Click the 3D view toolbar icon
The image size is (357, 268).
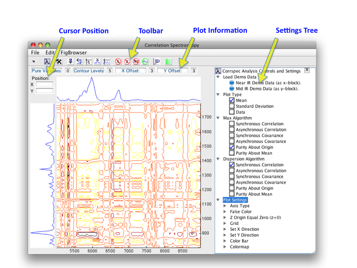click(156, 62)
